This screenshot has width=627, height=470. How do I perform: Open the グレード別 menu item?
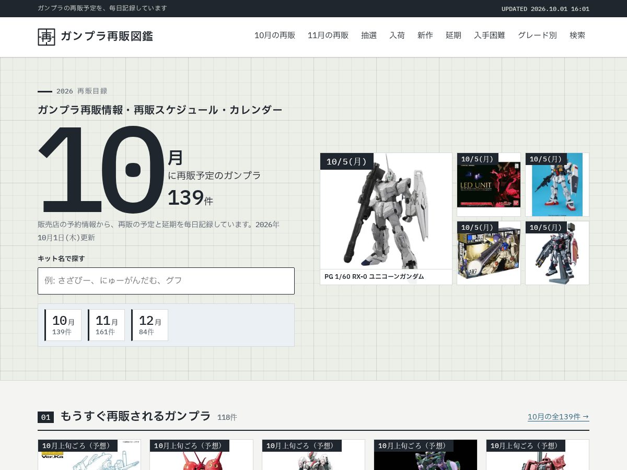tap(537, 36)
